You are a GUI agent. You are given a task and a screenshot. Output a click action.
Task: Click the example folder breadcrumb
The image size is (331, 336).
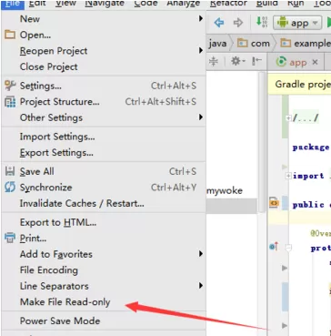(306, 44)
